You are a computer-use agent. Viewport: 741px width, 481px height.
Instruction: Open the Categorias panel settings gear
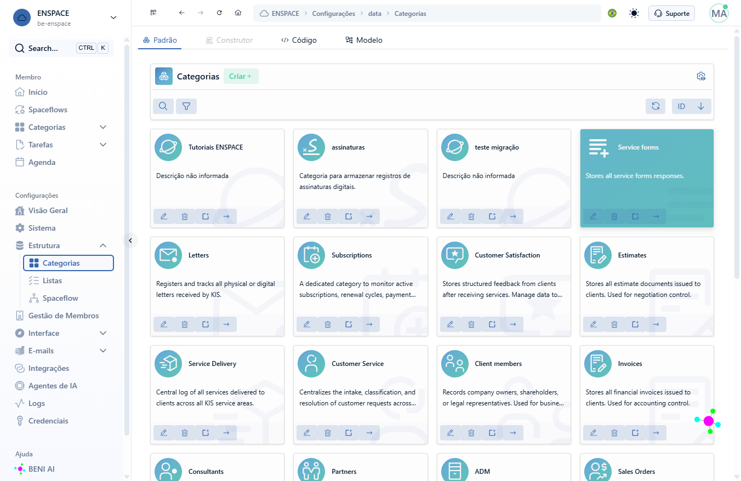pos(701,76)
